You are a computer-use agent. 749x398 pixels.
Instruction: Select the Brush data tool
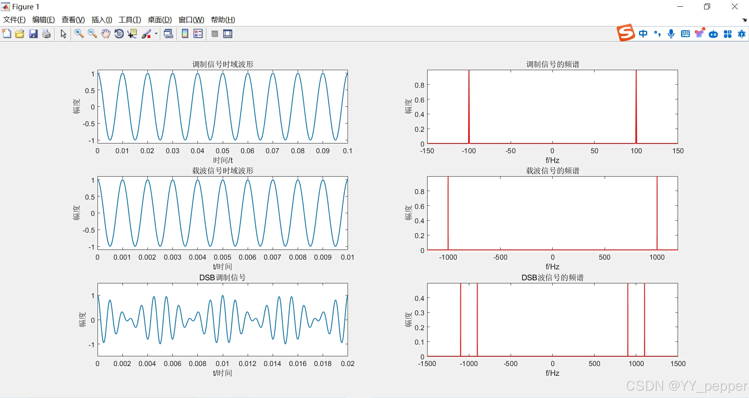[146, 34]
